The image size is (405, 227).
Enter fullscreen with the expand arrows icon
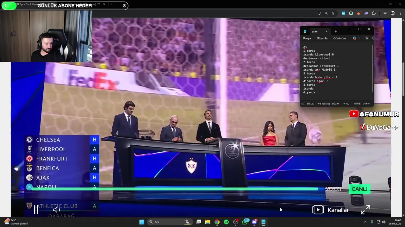(365, 210)
